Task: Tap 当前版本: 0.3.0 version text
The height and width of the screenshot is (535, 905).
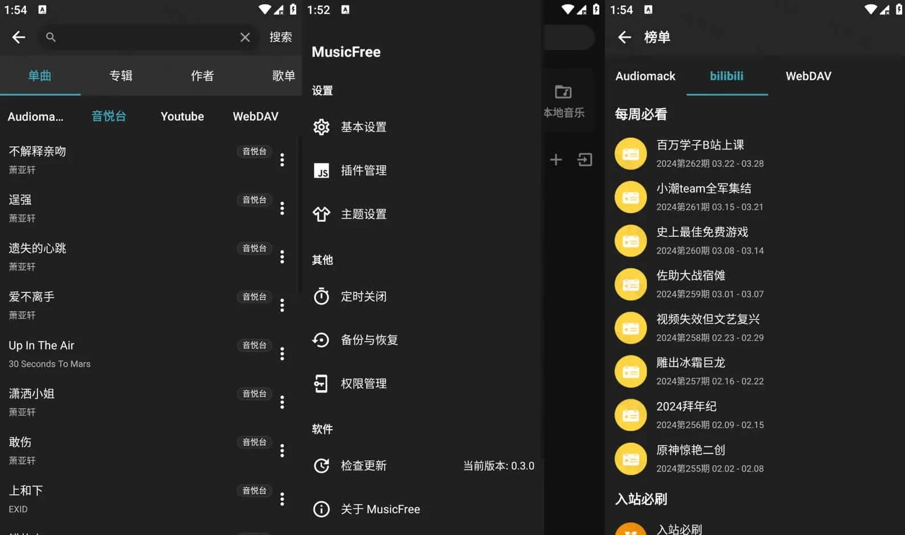Action: [498, 466]
